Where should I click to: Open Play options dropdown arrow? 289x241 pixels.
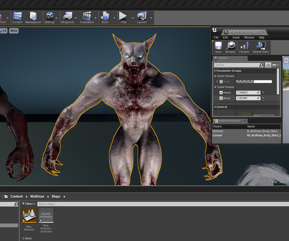[x=133, y=18]
